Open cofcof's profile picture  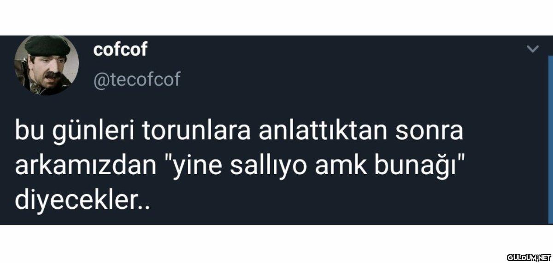pyautogui.click(x=46, y=65)
